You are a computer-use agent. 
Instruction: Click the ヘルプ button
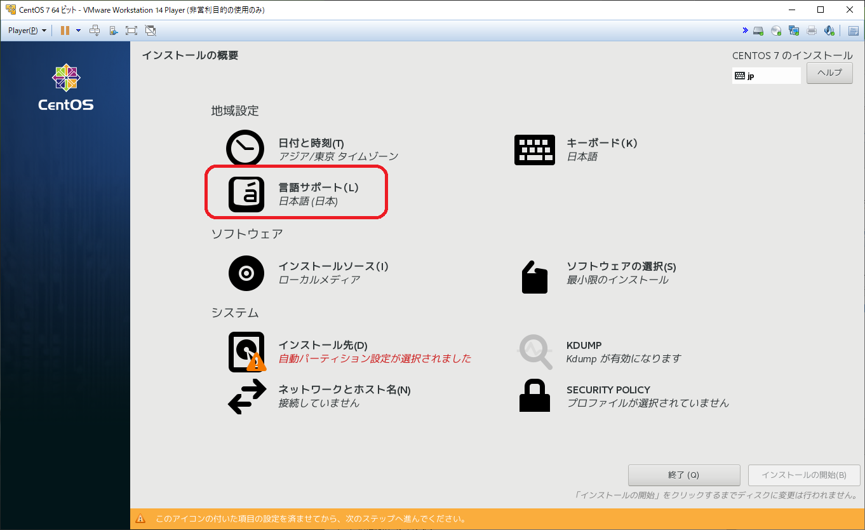pyautogui.click(x=829, y=72)
